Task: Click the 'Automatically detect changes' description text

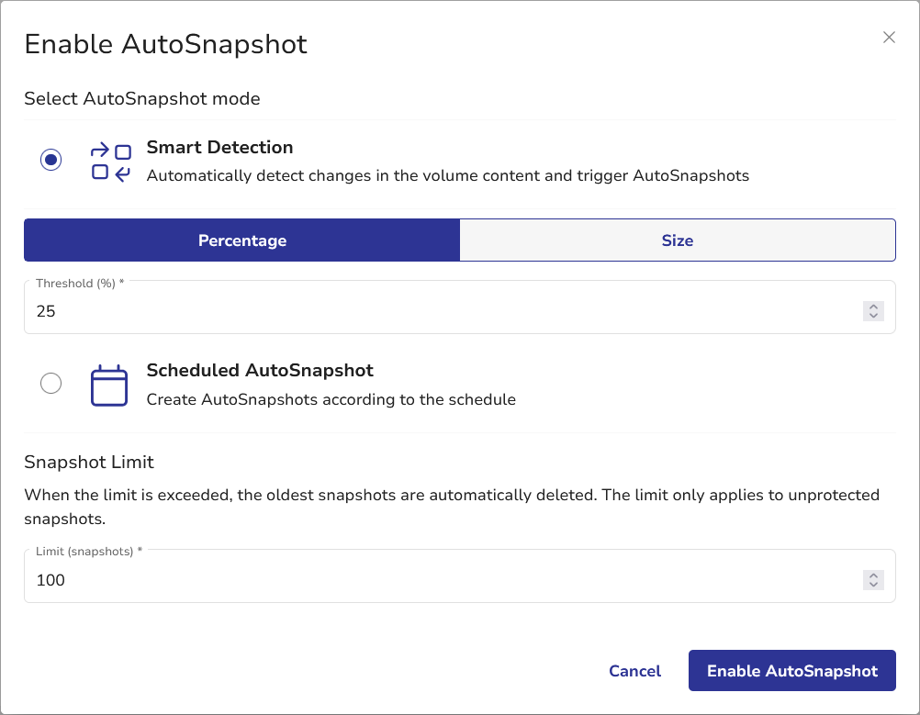Action: tap(447, 175)
